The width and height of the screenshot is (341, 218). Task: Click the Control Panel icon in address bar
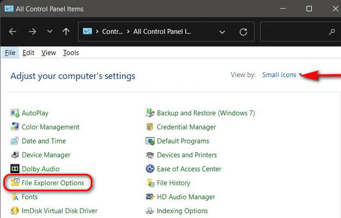[x=87, y=32]
